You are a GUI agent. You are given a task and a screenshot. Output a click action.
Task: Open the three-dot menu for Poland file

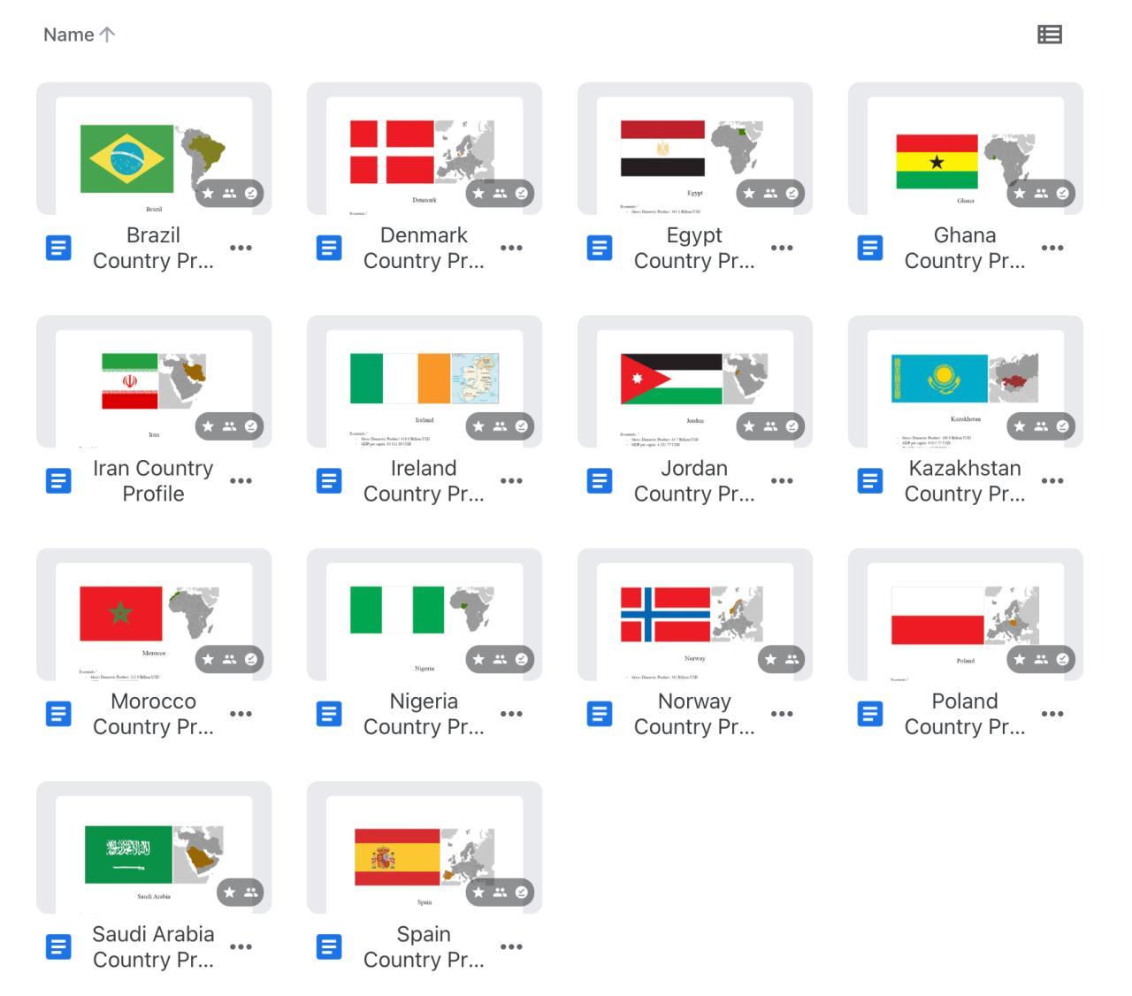tap(1052, 714)
